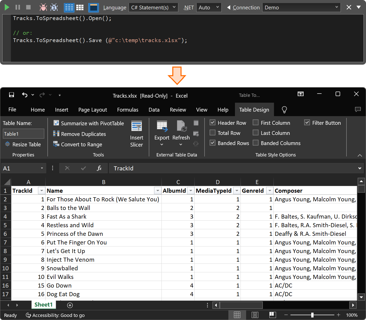Click the table Properties icon in External Table Data

(196, 123)
